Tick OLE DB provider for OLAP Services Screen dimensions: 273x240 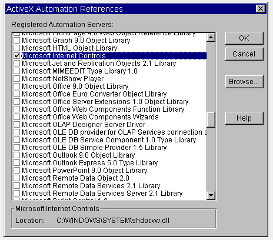17,132
